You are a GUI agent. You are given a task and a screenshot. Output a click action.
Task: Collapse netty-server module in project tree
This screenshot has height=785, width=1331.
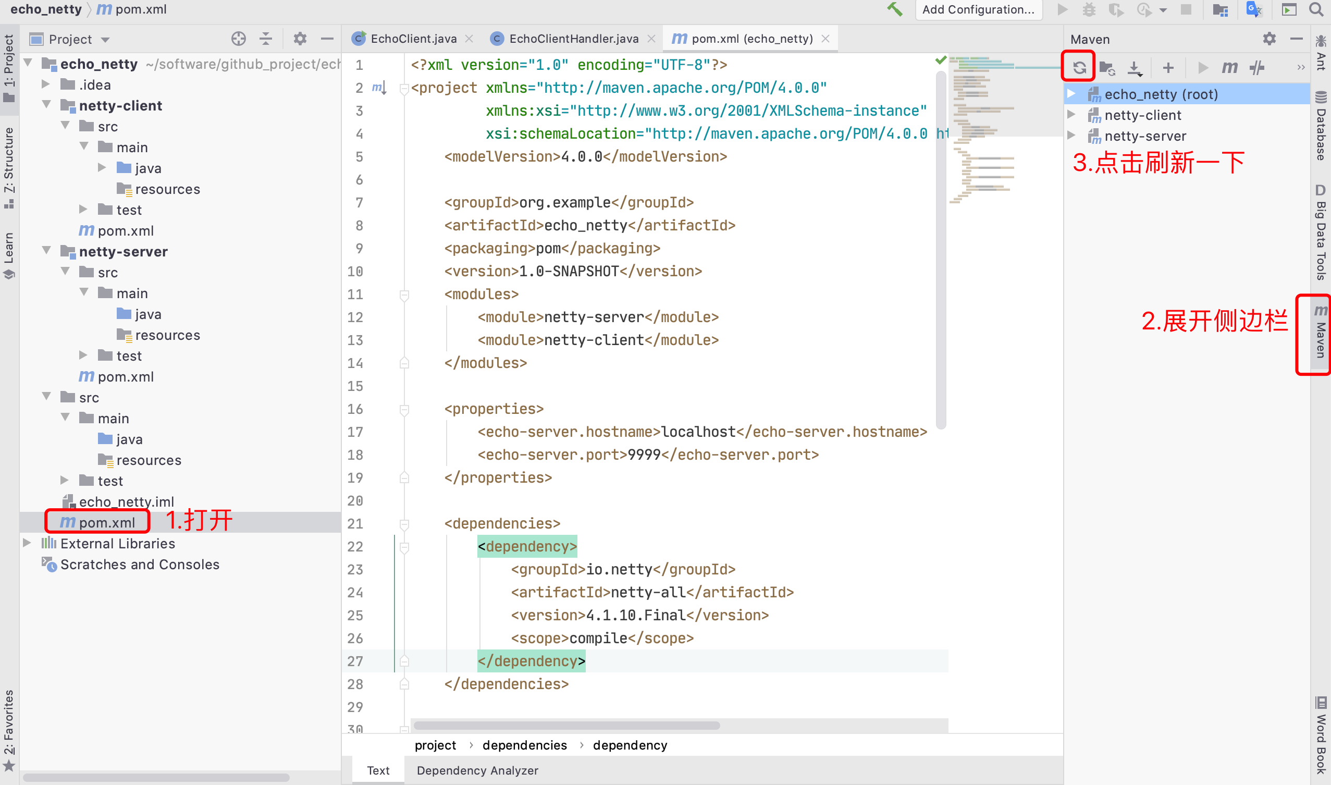46,251
